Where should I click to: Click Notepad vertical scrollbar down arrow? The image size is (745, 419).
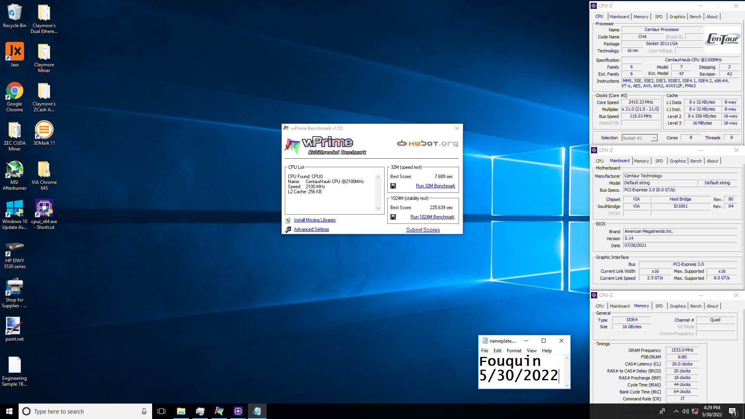[x=567, y=386]
